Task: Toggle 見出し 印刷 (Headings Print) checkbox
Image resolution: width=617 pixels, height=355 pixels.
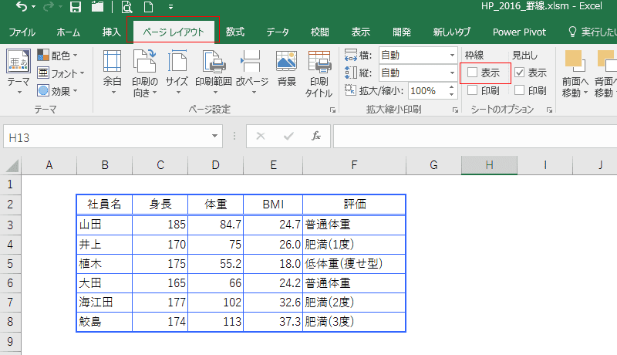Action: 519,90
